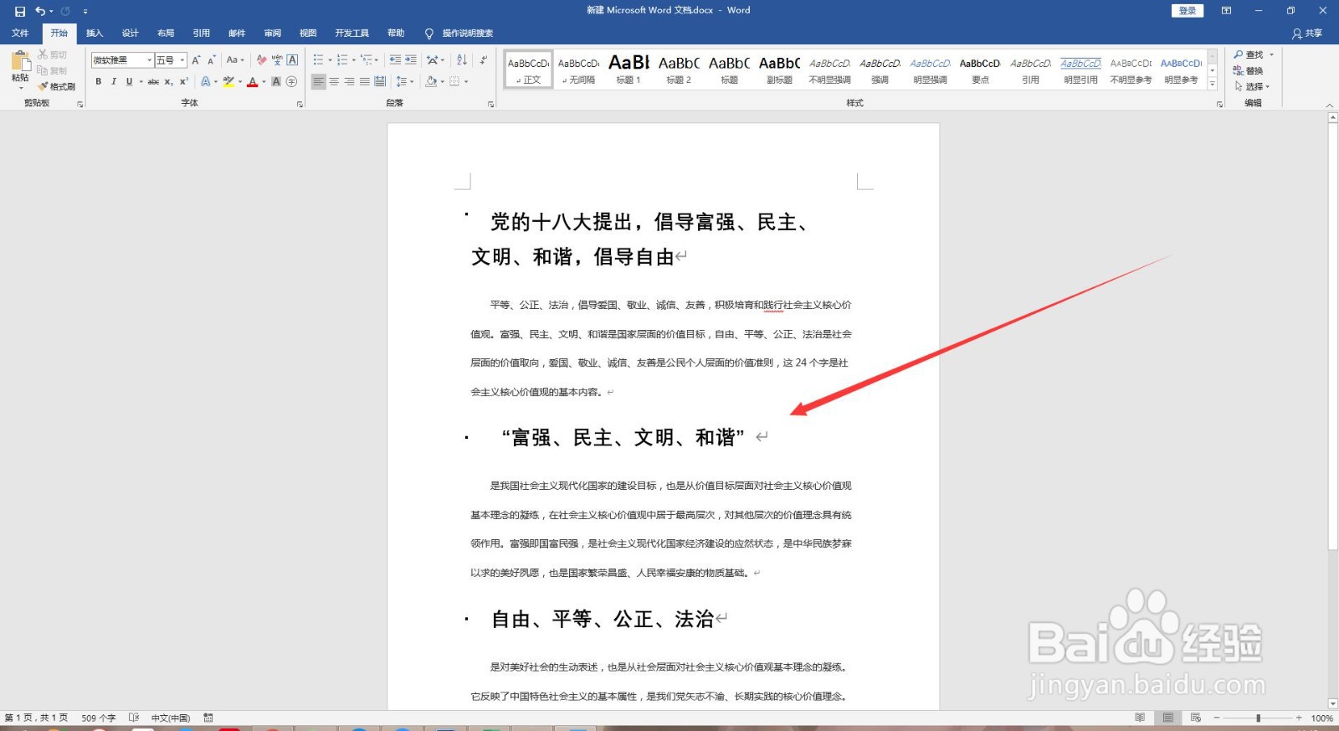The height and width of the screenshot is (731, 1339).
Task: Open the Find (查找) tool
Action: [x=1249, y=54]
